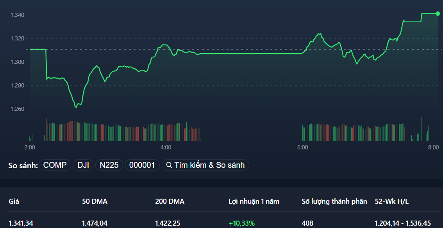Select the 'Giá' column header

pyautogui.click(x=13, y=201)
